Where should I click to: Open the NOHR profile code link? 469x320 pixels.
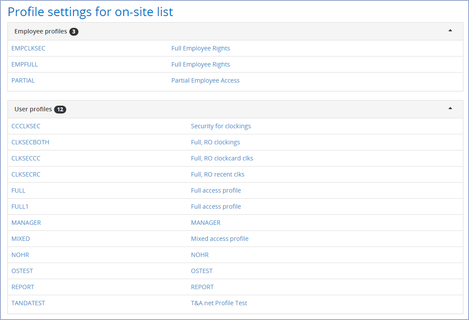point(20,255)
